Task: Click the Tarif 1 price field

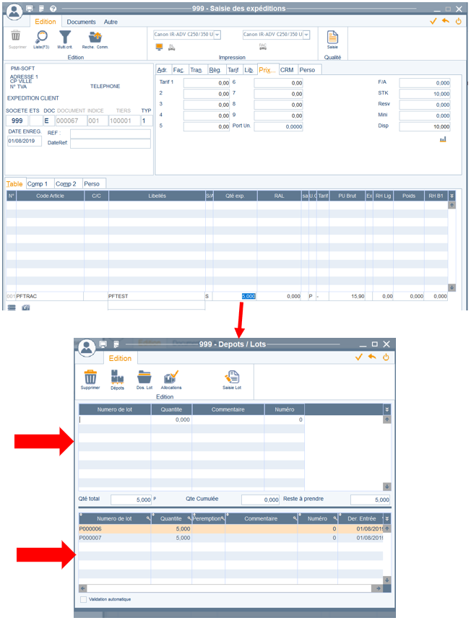Action: [207, 83]
